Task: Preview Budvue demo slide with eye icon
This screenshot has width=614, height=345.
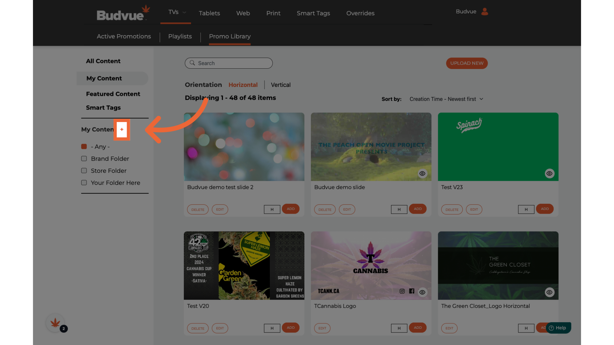Action: [x=422, y=173]
